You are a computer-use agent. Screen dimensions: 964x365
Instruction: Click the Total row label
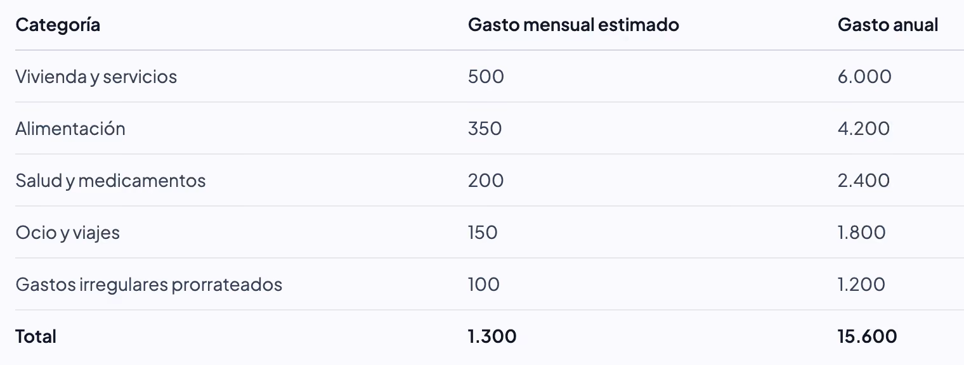pyautogui.click(x=36, y=336)
